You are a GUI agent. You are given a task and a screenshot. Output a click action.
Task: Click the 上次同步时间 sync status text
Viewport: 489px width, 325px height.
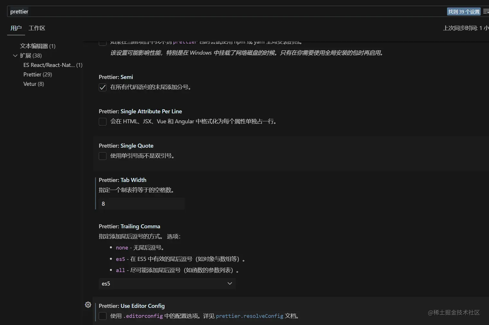466,28
